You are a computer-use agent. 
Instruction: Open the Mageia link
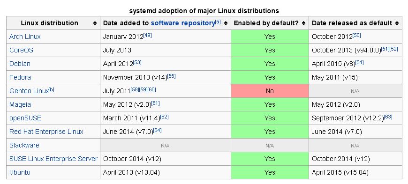pos(20,104)
